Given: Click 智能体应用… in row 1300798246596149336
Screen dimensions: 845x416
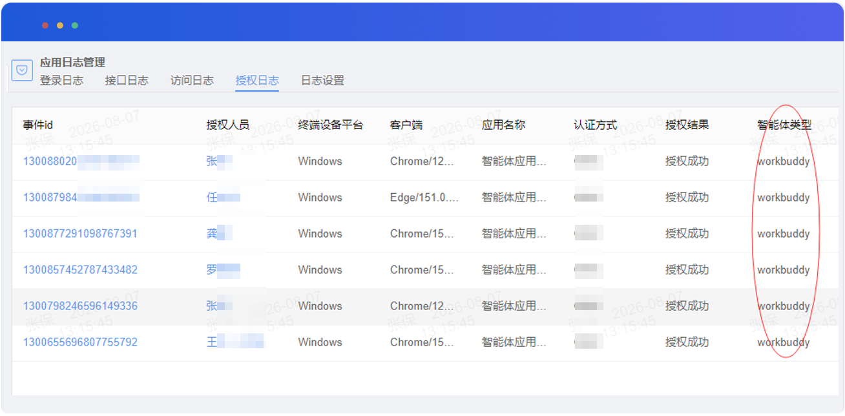Looking at the screenshot, I should [514, 306].
